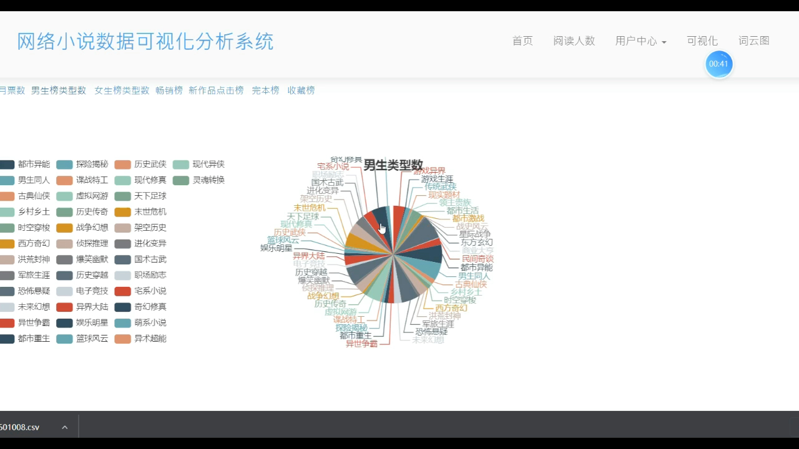This screenshot has height=449, width=799.
Task: Open the 收藏榜 chart link
Action: (x=301, y=90)
